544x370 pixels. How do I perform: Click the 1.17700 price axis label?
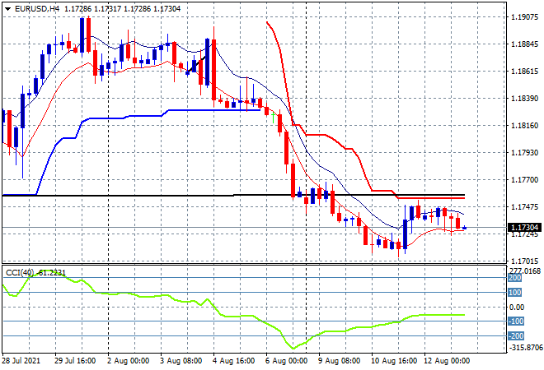(525, 179)
